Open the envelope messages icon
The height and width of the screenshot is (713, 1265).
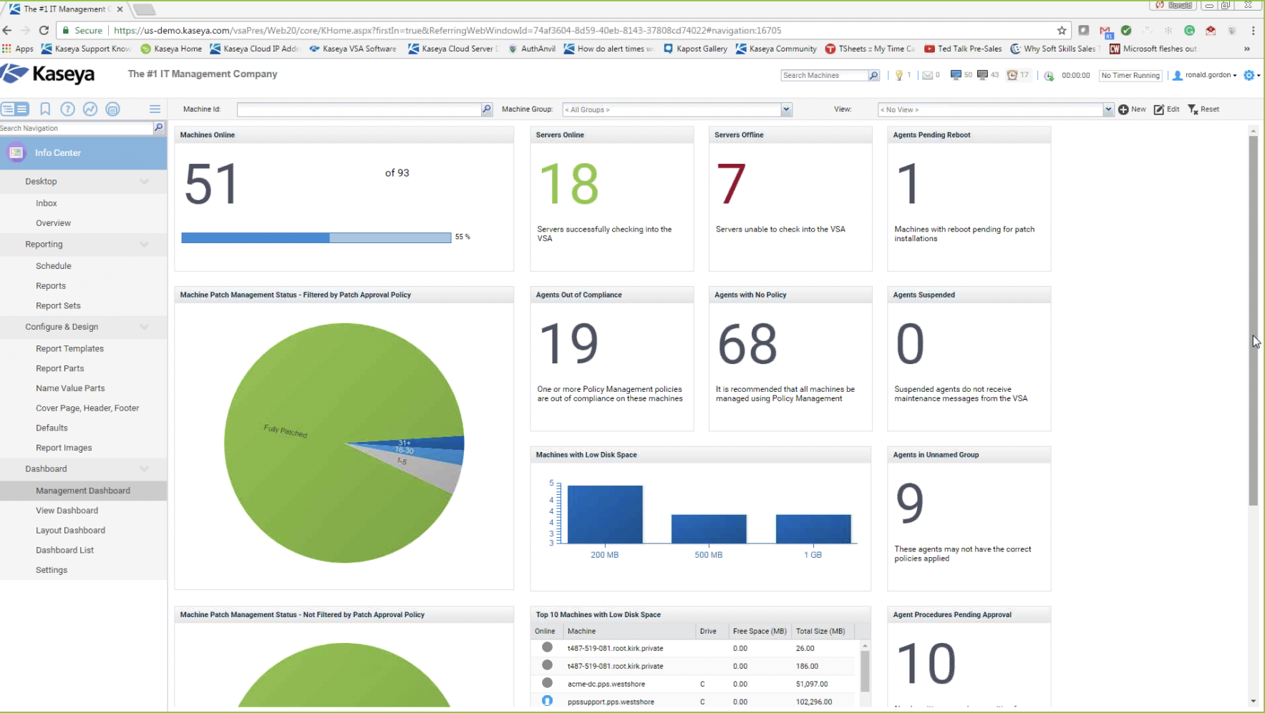tap(927, 75)
